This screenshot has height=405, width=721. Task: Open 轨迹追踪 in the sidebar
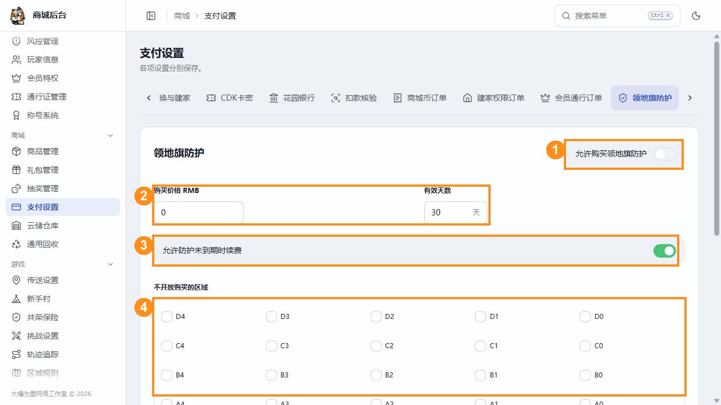coord(63,354)
